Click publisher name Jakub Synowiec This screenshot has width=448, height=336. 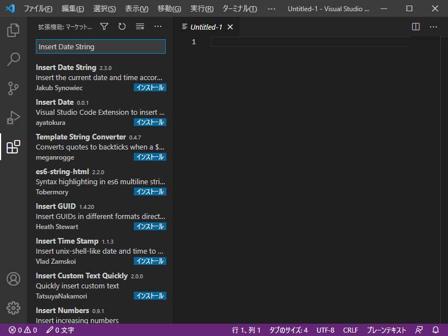point(59,88)
